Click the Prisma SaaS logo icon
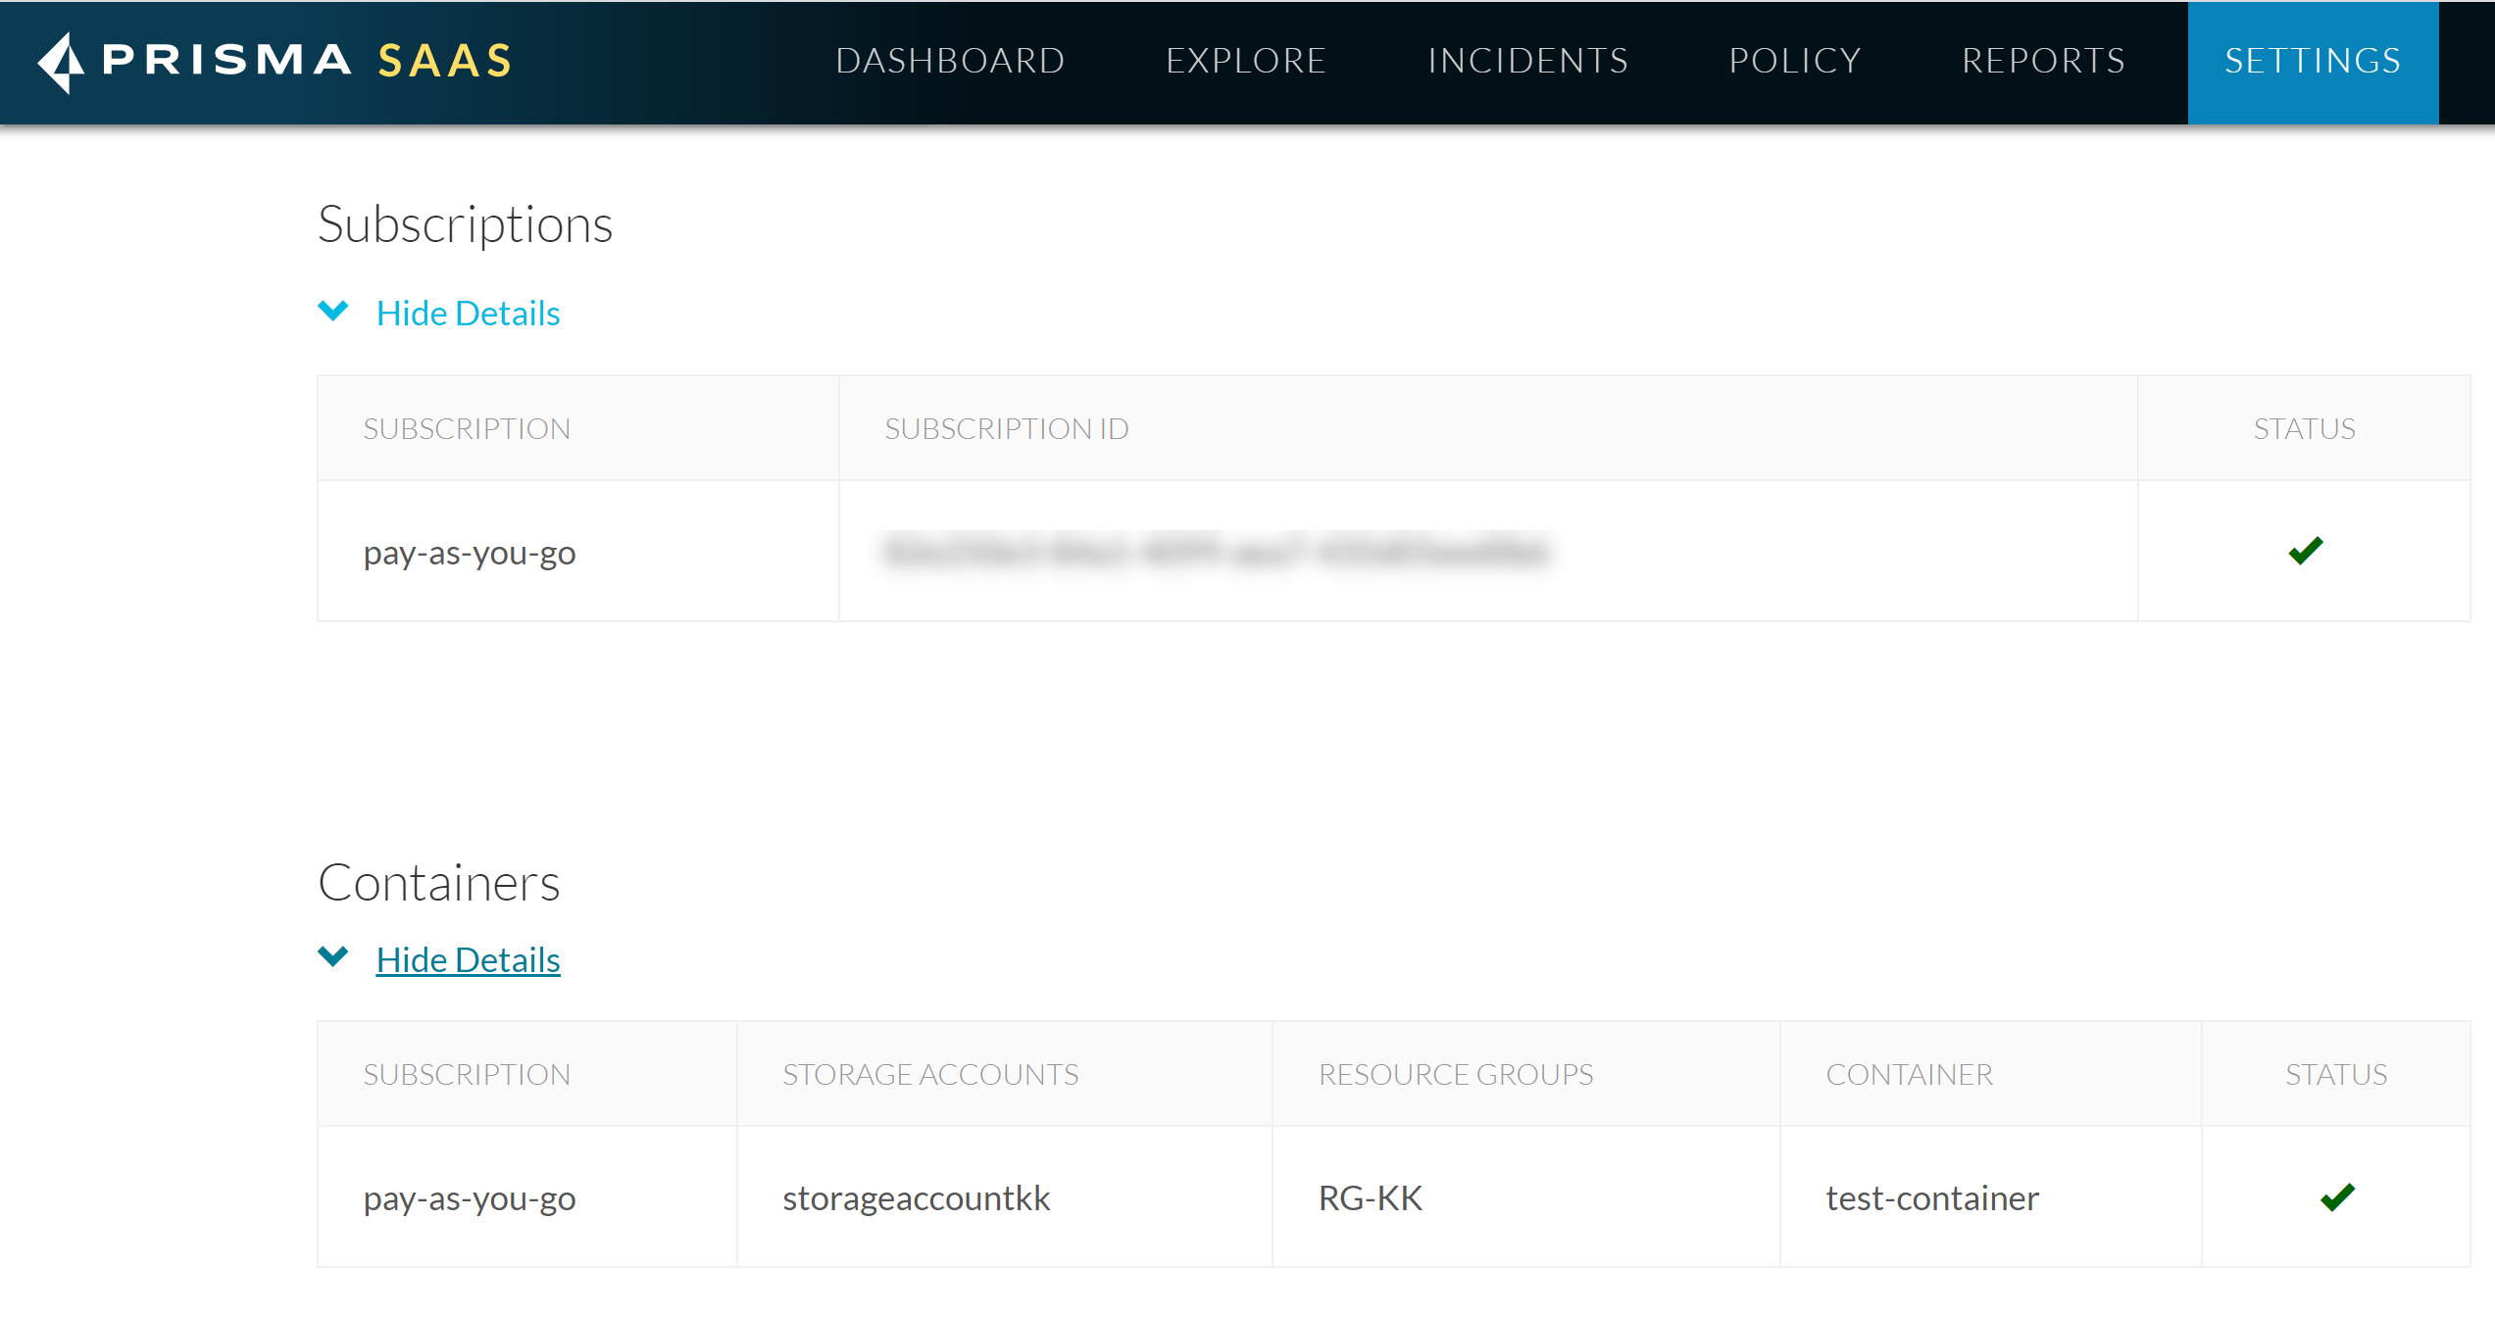This screenshot has height=1317, width=2495. pyautogui.click(x=62, y=62)
